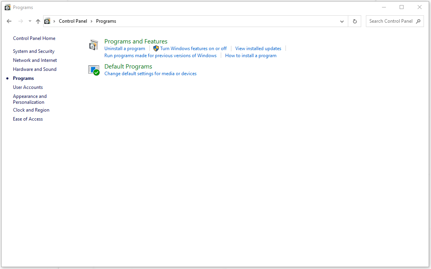Go up one level with the Up arrow
The width and height of the screenshot is (431, 269).
[x=38, y=21]
